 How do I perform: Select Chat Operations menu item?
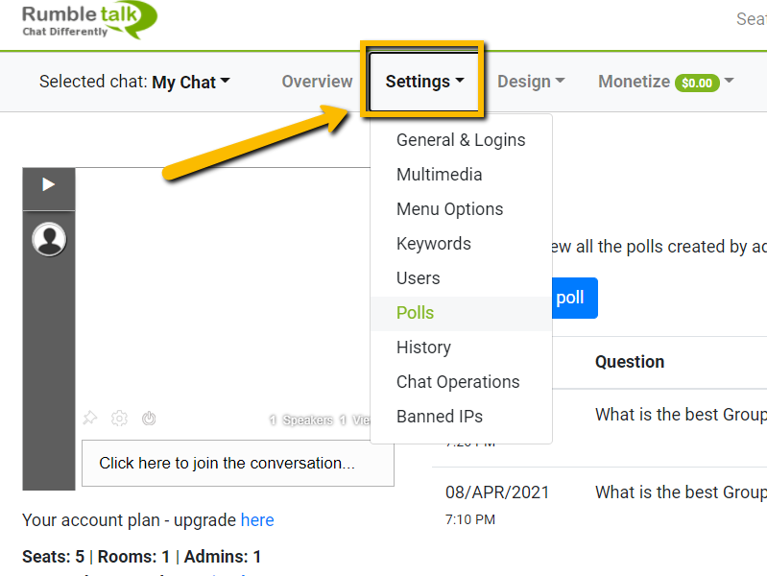pyautogui.click(x=458, y=382)
